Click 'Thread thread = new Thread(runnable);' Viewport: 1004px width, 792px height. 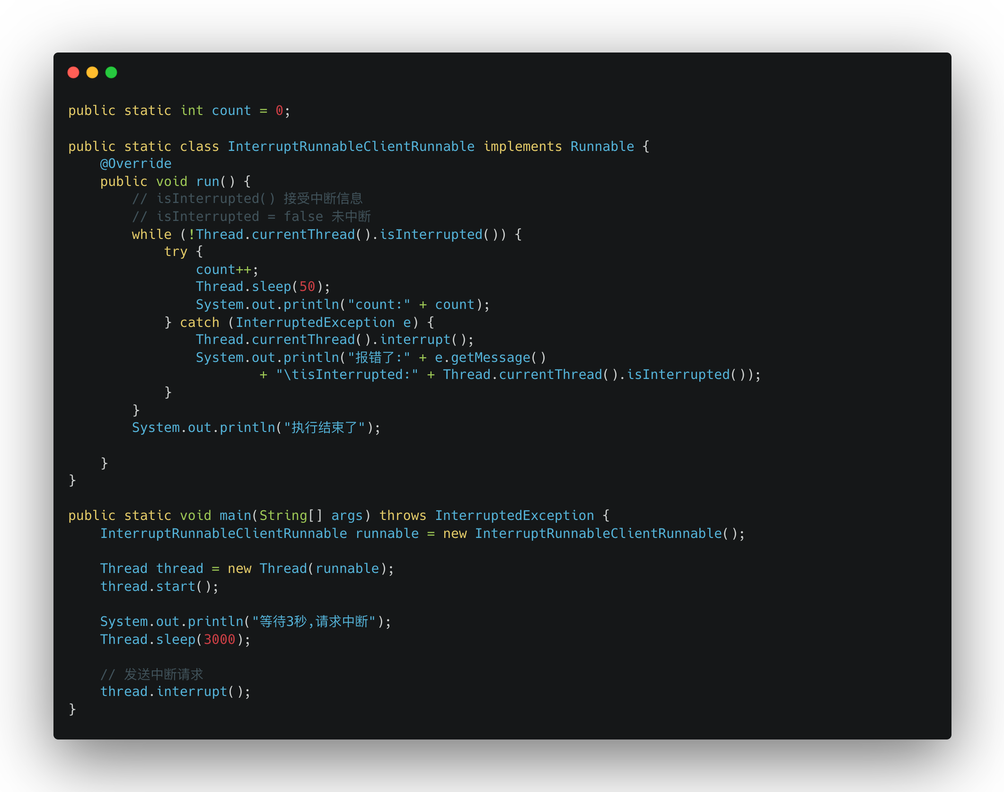click(247, 568)
